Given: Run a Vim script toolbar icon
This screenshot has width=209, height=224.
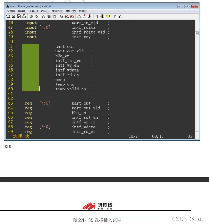Looking at the screenshot, I should click(90, 16).
